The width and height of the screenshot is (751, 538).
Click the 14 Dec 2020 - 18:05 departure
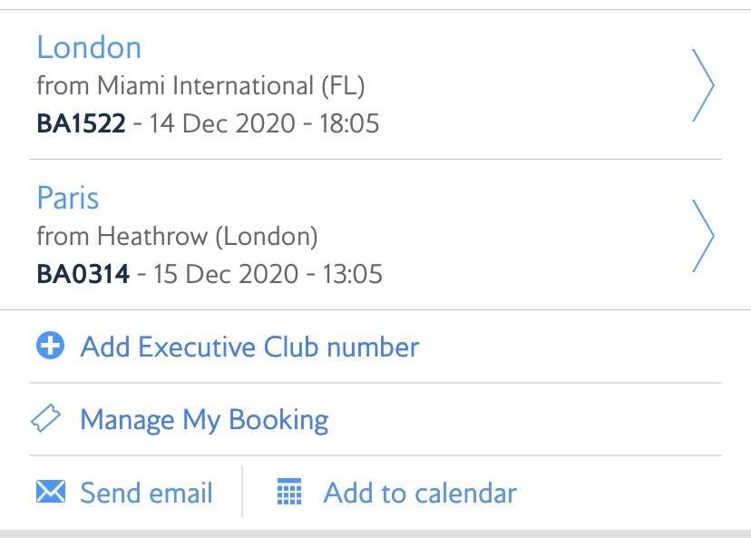pos(264,123)
